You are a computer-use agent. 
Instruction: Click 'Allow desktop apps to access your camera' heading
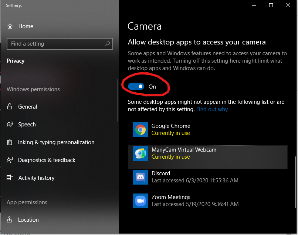pyautogui.click(x=197, y=42)
